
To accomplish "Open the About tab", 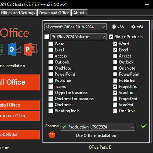I will pos(79,13).
